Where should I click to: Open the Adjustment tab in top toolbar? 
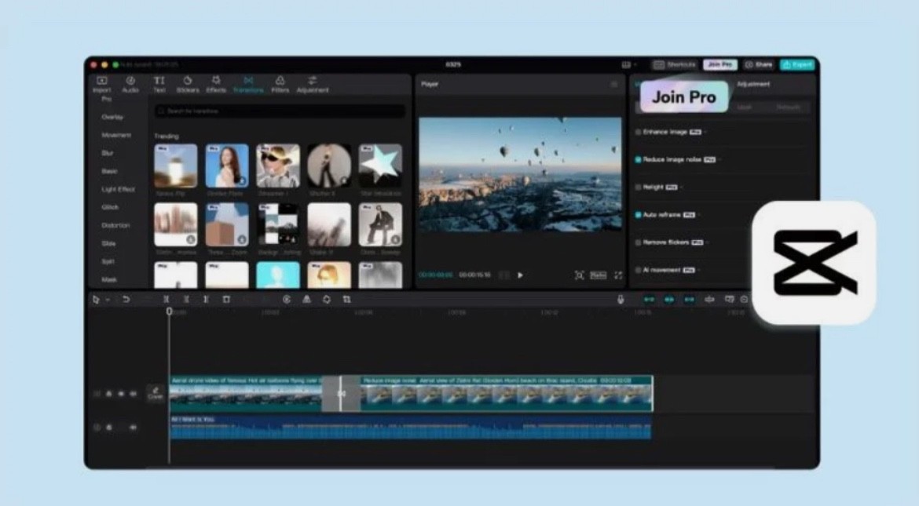pos(313,85)
